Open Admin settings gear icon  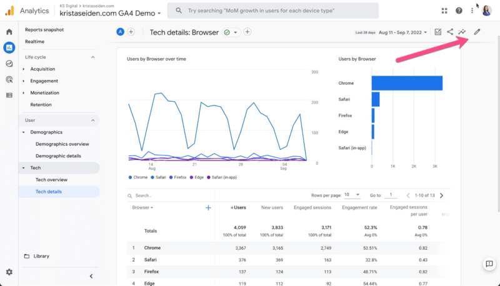click(x=9, y=272)
